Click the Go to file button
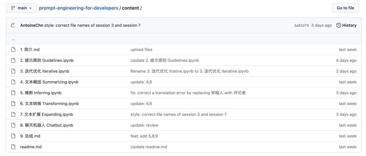Viewport: 366px width, 156px height. point(345,8)
